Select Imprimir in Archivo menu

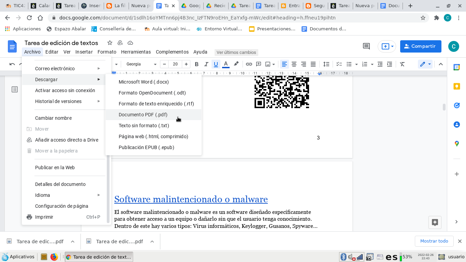pos(64,217)
